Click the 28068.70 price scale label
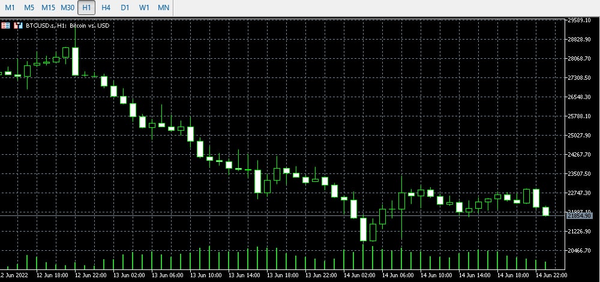The height and width of the screenshot is (282, 600). tap(580, 59)
